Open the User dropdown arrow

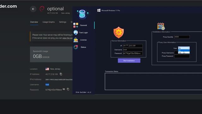point(188,48)
